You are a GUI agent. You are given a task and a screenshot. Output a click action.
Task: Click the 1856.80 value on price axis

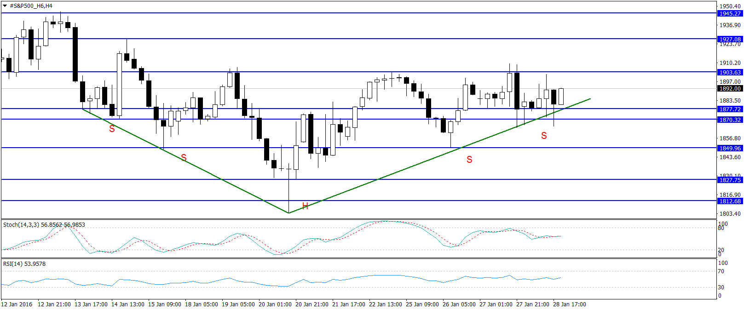click(x=730, y=138)
